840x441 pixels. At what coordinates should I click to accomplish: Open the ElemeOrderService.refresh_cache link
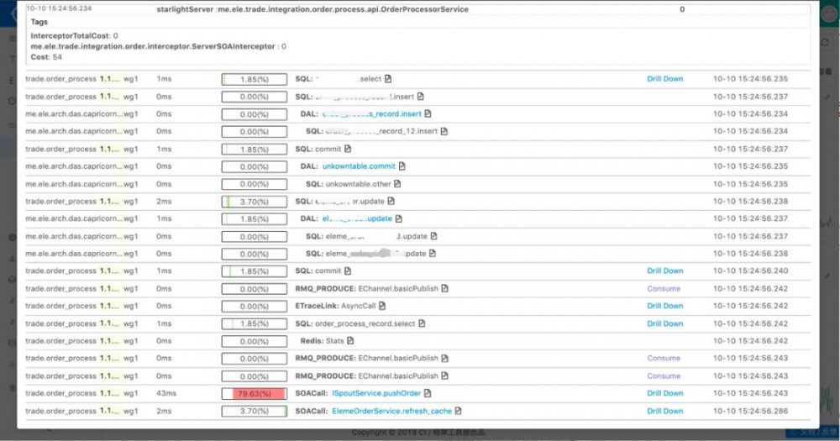[x=391, y=411]
